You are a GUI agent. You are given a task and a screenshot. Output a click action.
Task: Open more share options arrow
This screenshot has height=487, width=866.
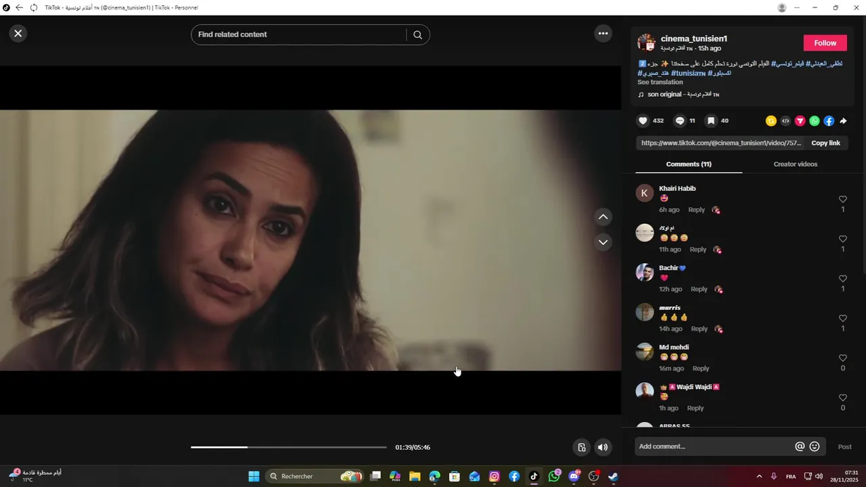click(843, 121)
